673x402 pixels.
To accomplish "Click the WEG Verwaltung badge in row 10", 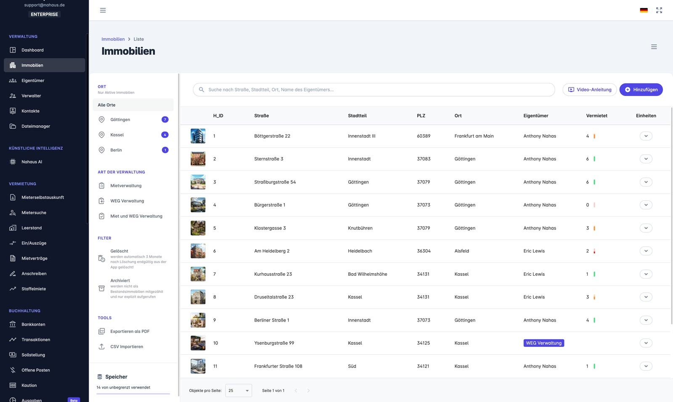I will point(544,343).
